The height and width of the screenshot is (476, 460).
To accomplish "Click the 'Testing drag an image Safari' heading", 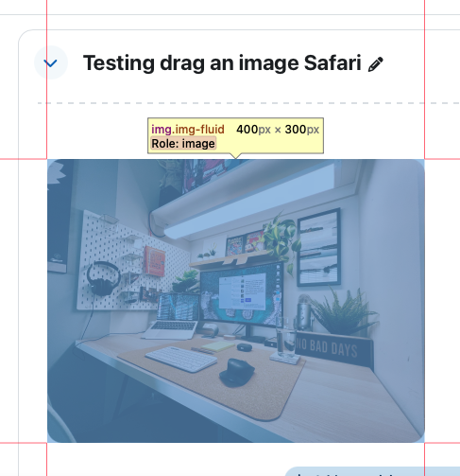I will tap(222, 63).
